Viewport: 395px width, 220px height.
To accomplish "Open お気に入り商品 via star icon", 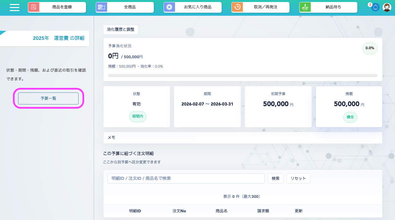I will [x=169, y=7].
